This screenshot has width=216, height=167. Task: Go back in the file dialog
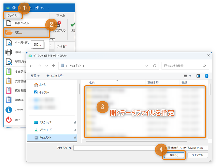click(x=31, y=66)
